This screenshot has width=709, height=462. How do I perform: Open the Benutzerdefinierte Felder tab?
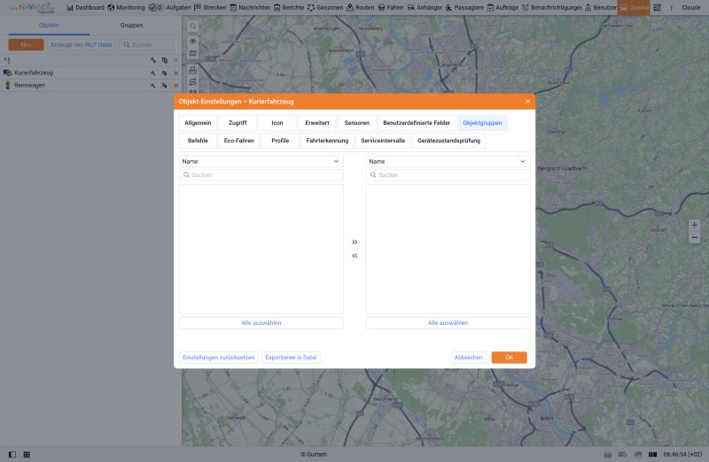click(x=417, y=123)
